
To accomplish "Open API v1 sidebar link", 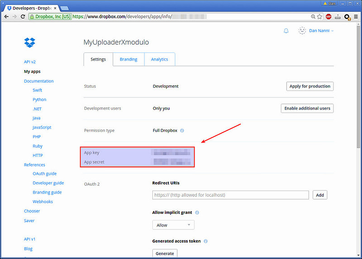I will point(30,239).
